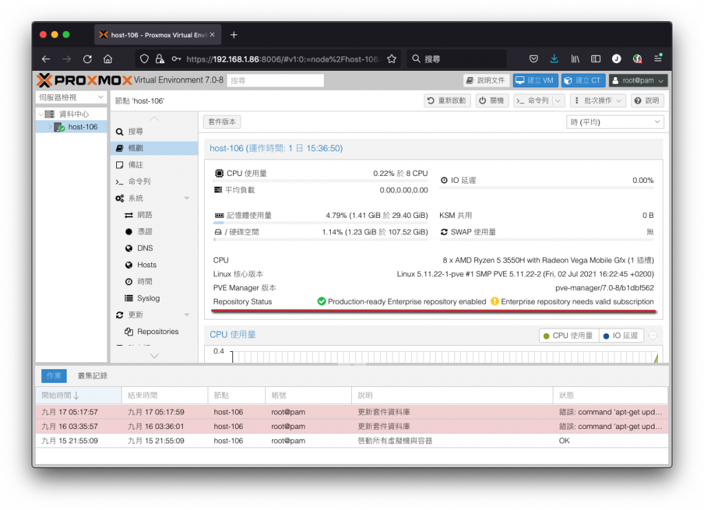Select 概觀 summary menu item
The height and width of the screenshot is (510, 704).
pos(154,148)
